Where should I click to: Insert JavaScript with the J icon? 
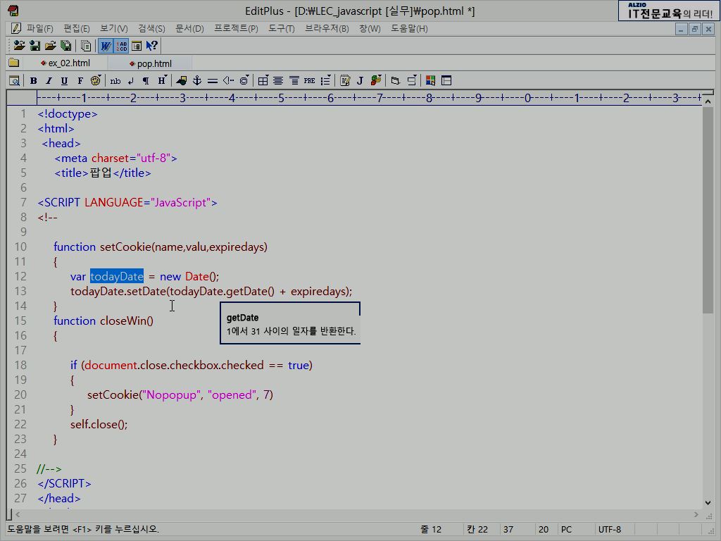tap(360, 81)
